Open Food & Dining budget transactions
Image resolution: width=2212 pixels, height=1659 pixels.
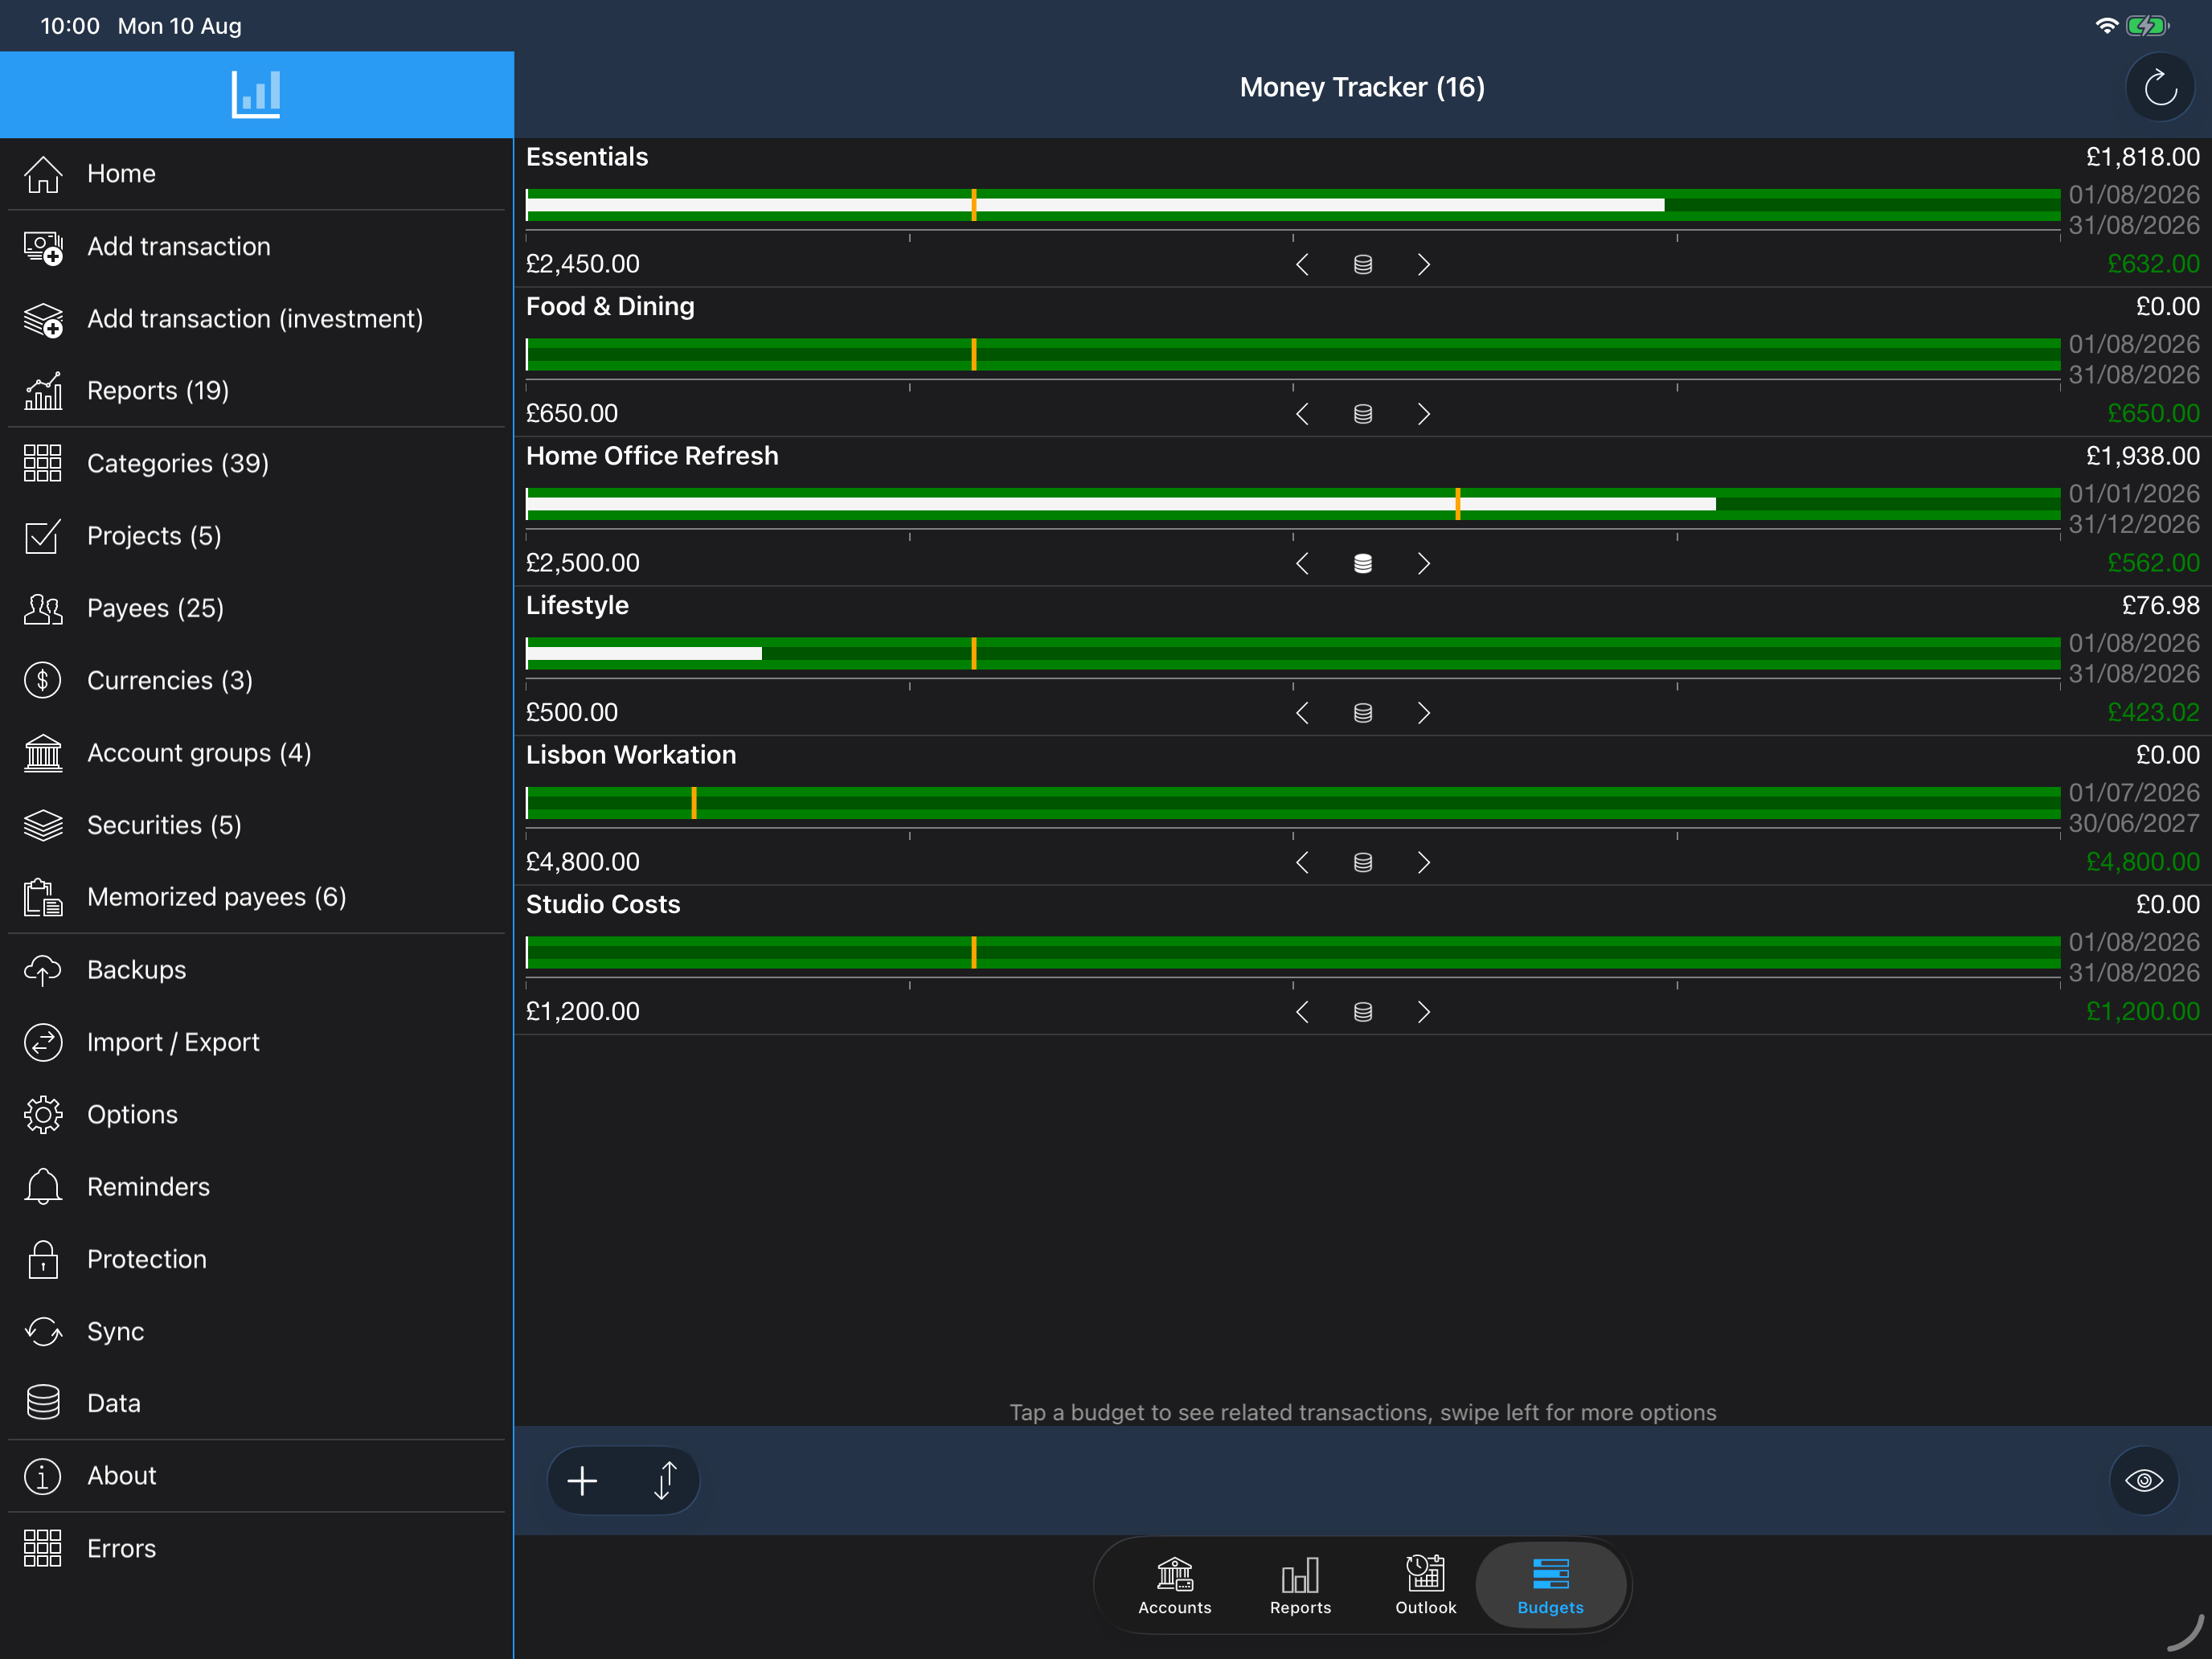click(x=1362, y=362)
